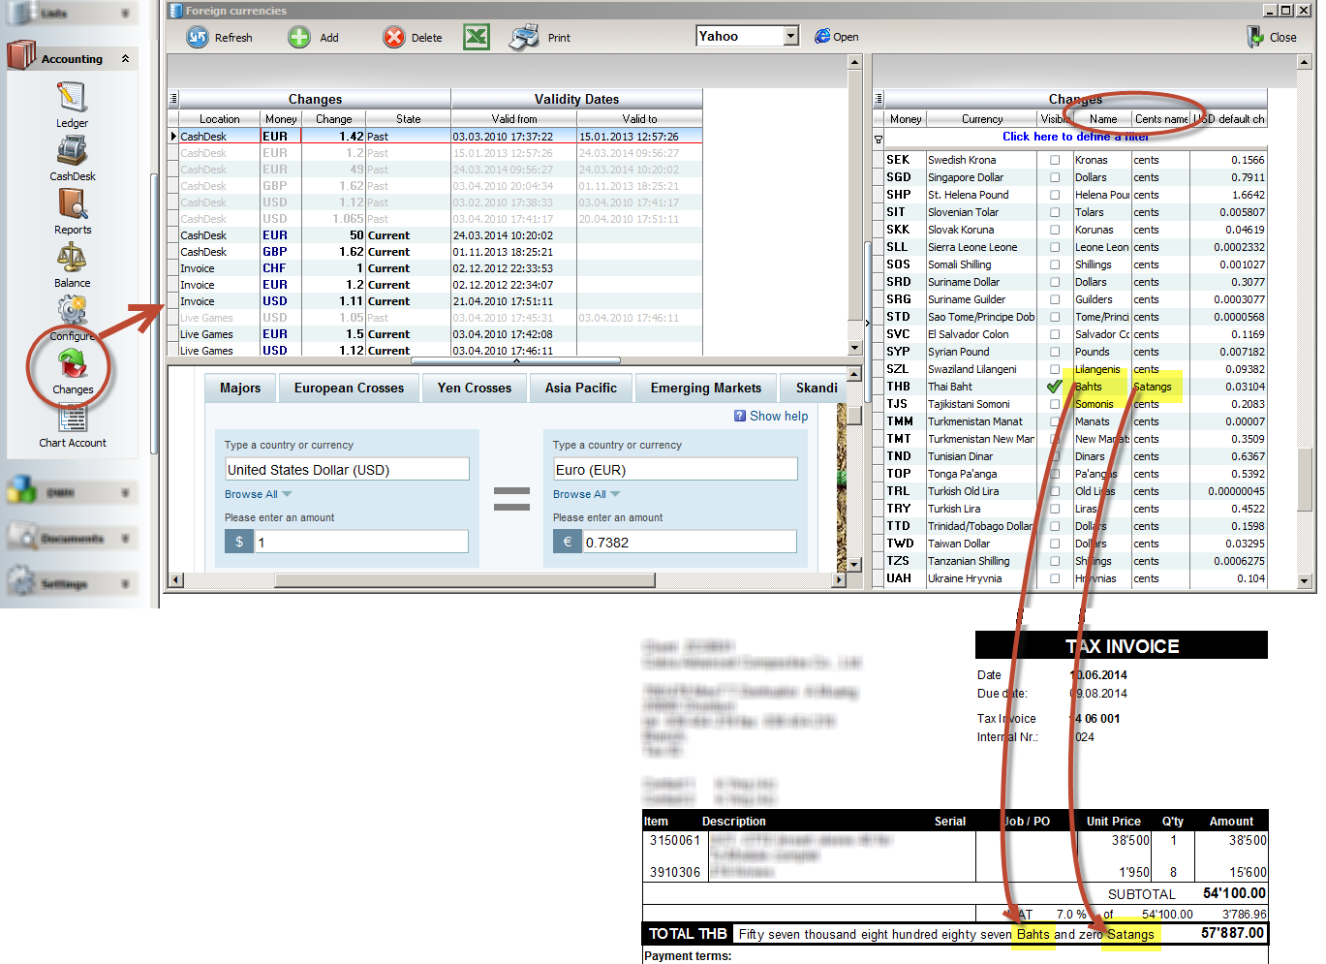Open the Reports sidebar icon
Viewport: 1326px width, 964px height.
click(x=73, y=204)
